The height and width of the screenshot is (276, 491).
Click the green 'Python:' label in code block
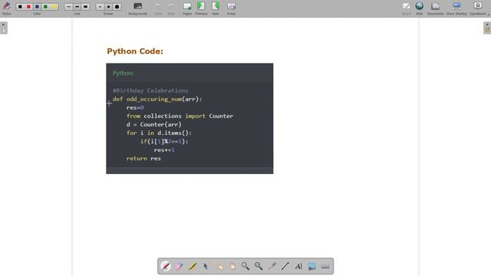[x=123, y=74]
